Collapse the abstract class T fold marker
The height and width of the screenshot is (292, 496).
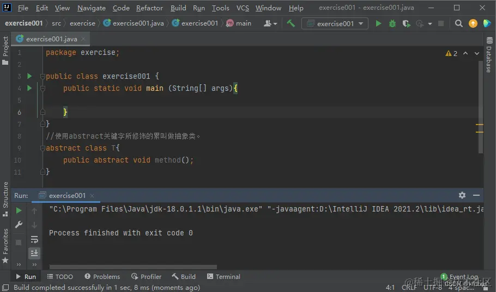pyautogui.click(x=43, y=148)
